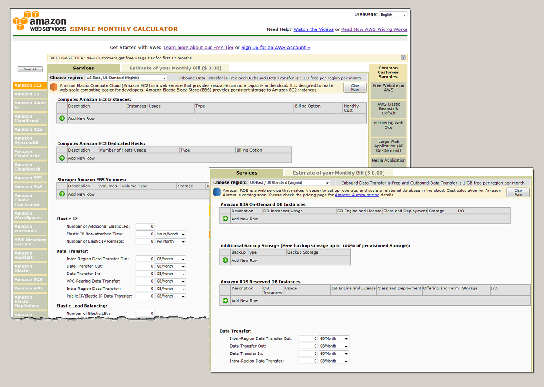Image resolution: width=544 pixels, height=387 pixels.
Task: Open Estimate of your Monthly Bill tab, RDS window
Action: [x=339, y=173]
